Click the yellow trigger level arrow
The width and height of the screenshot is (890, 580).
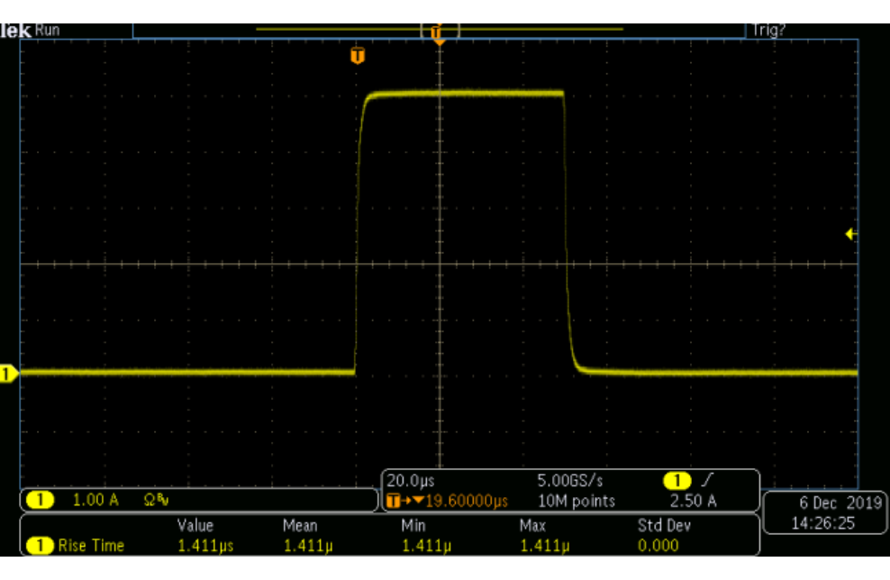point(850,234)
